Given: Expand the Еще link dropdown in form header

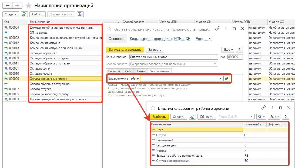Looking at the screenshot, I should click(203, 39).
